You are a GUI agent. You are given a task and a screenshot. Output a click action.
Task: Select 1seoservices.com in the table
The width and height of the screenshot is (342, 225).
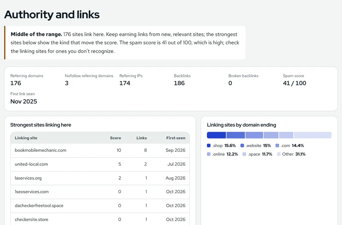point(32,192)
